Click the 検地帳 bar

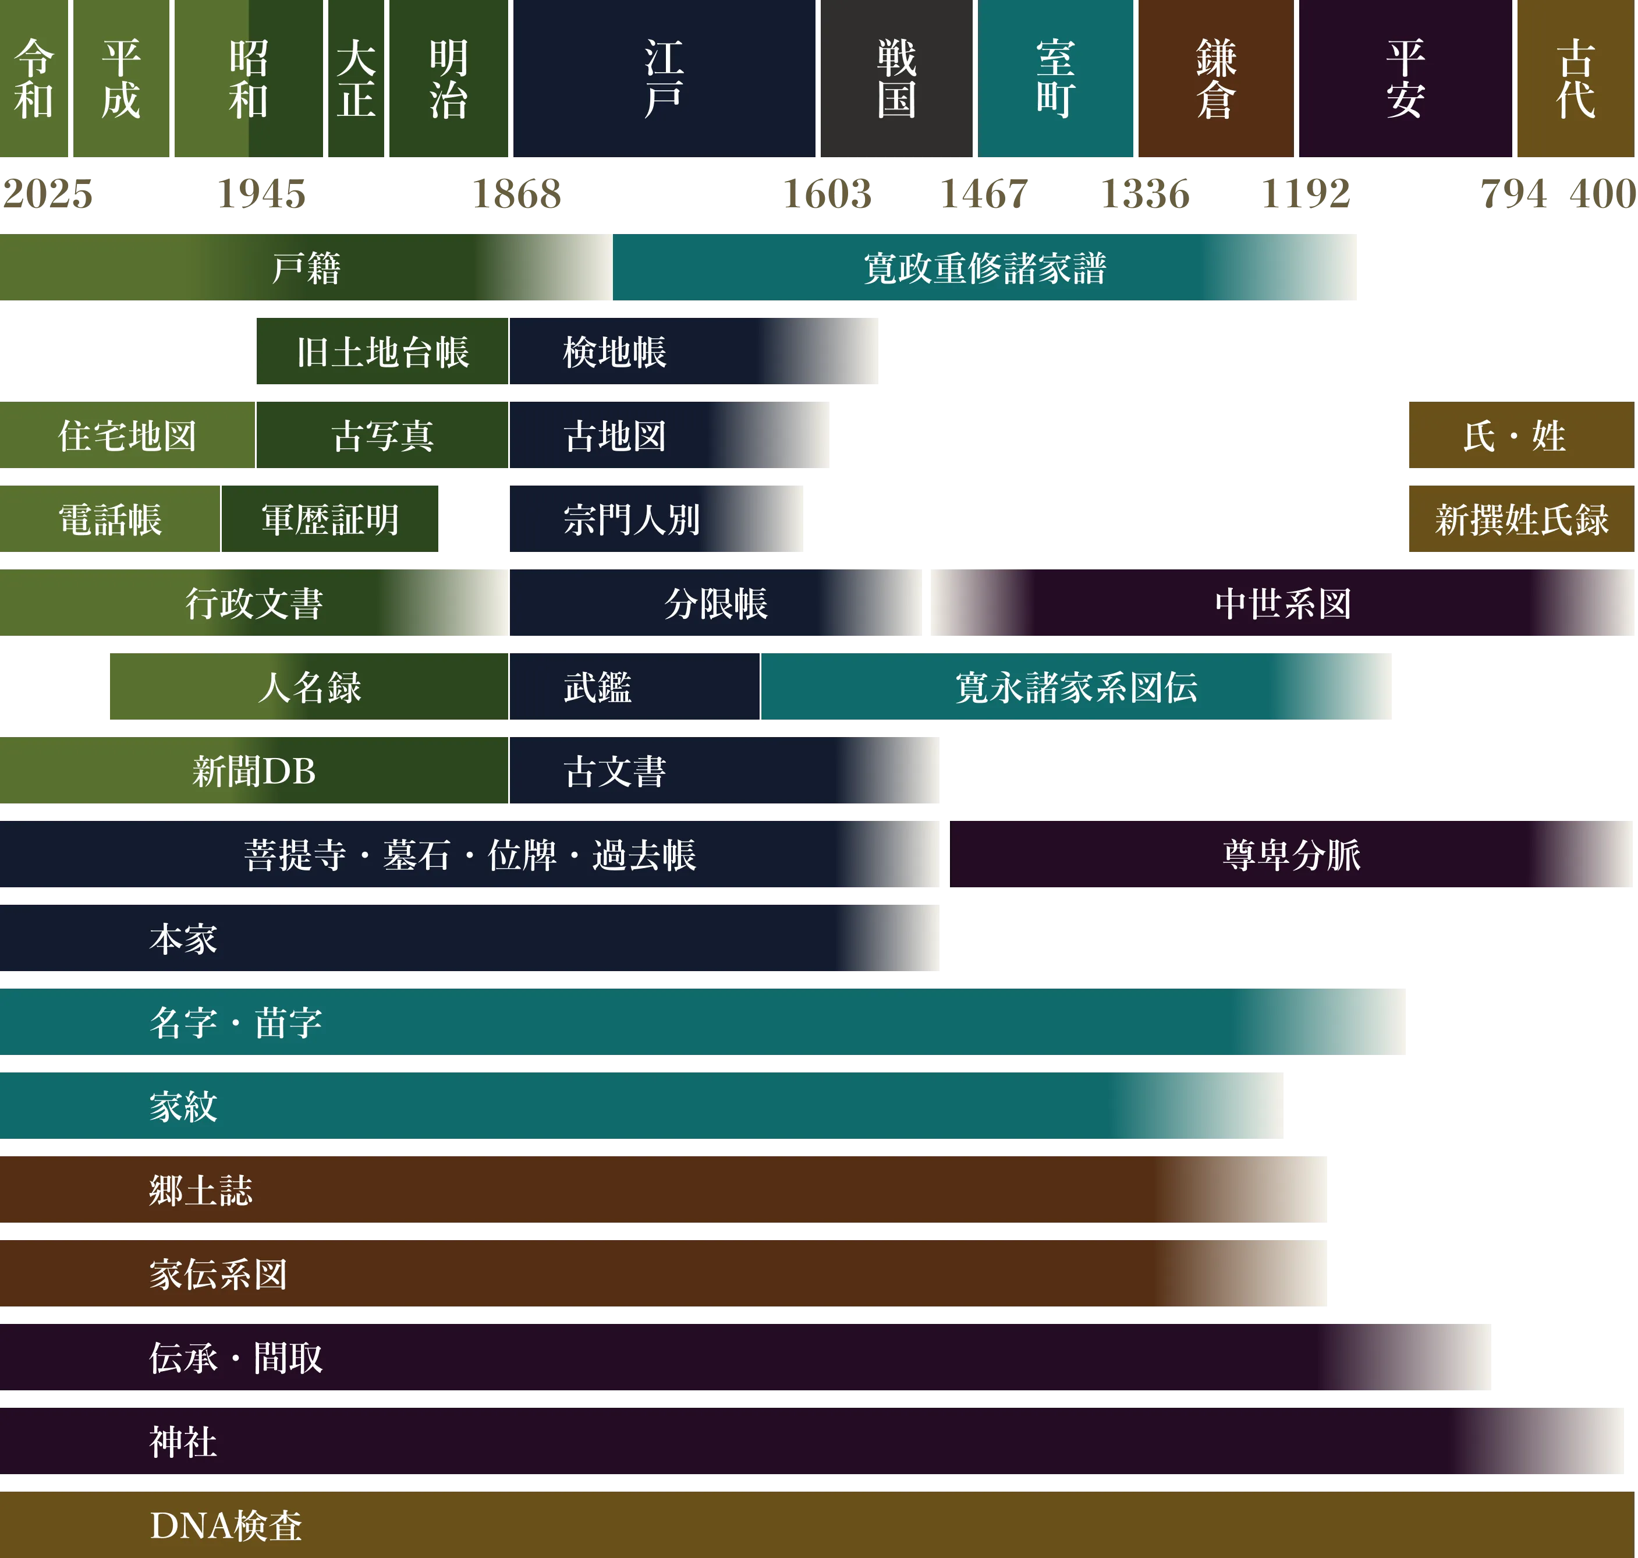[693, 351]
